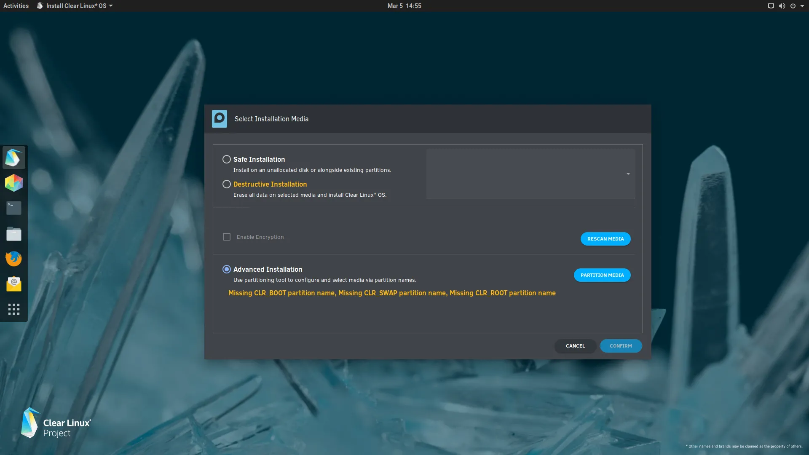The width and height of the screenshot is (809, 455).
Task: Open the Terminal from the dock
Action: click(14, 208)
